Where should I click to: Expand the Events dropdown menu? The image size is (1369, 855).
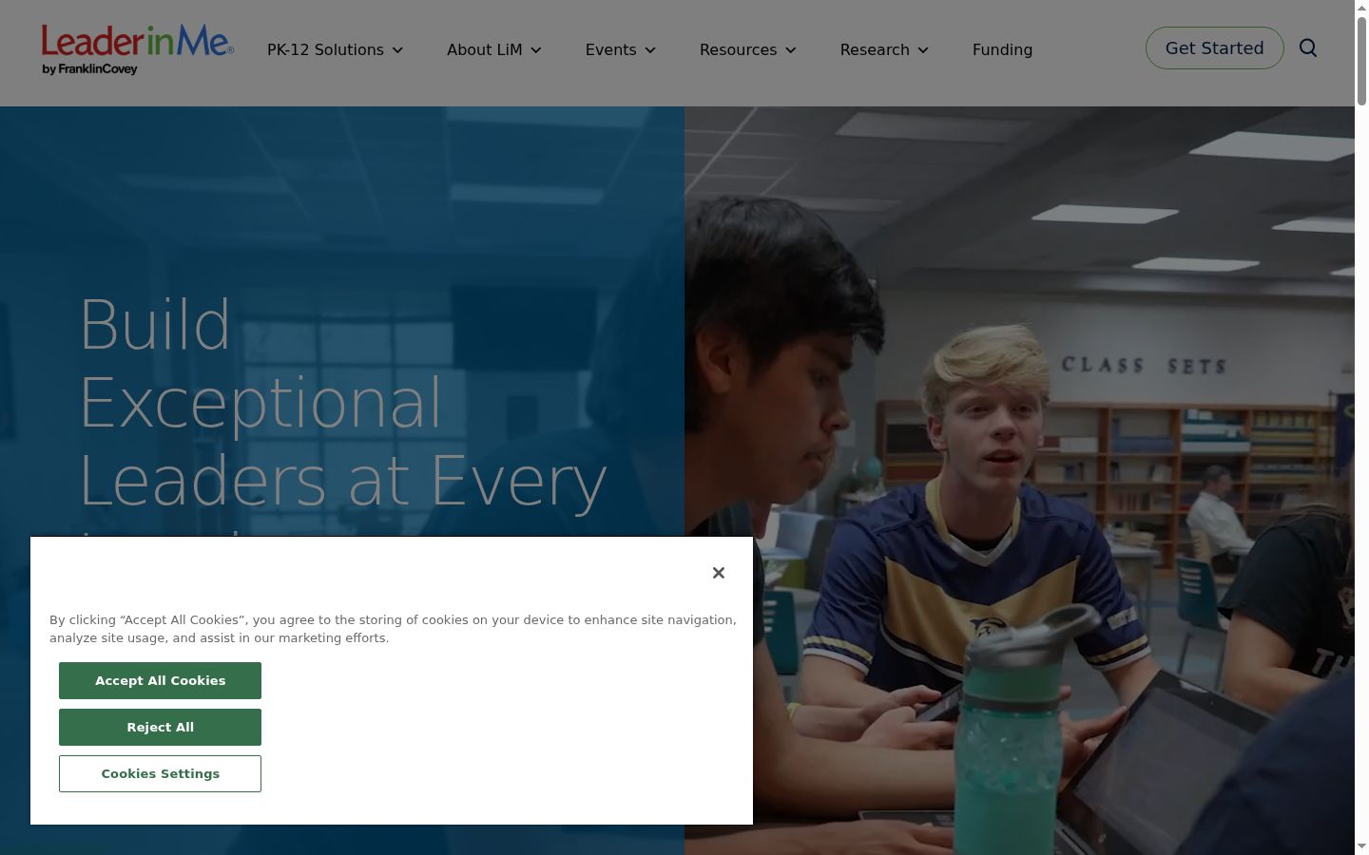[621, 49]
